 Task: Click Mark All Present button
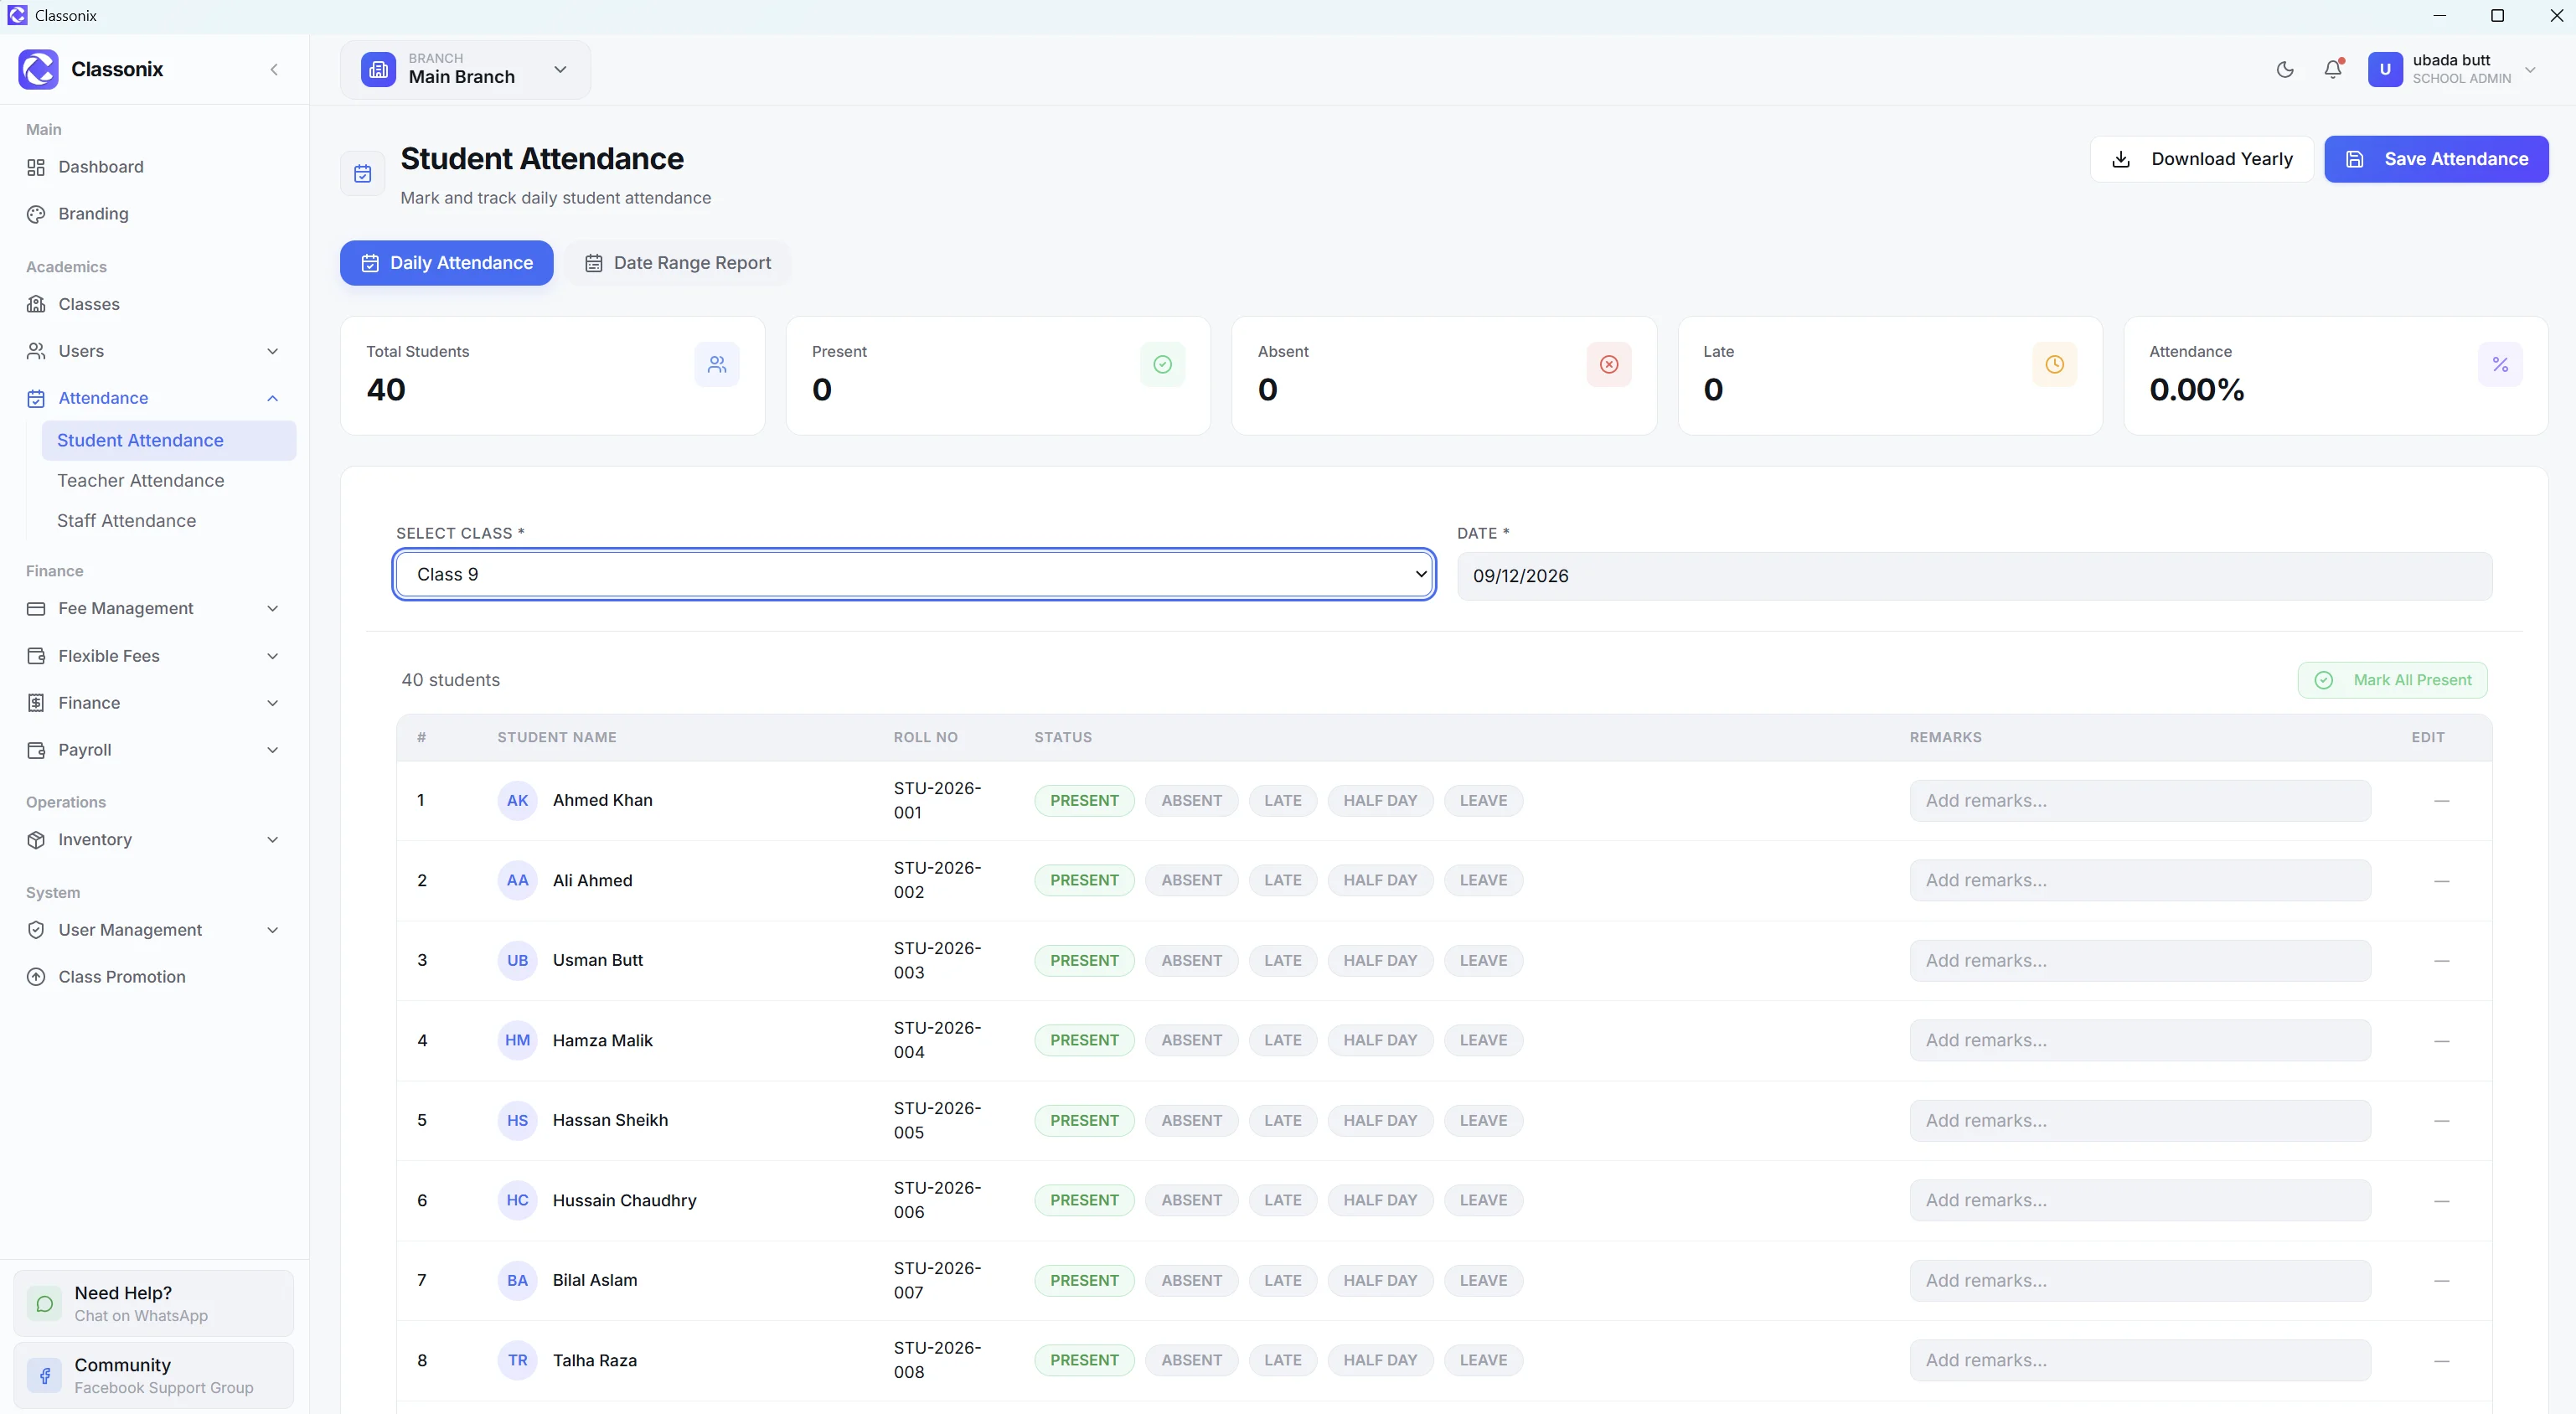[2392, 680]
